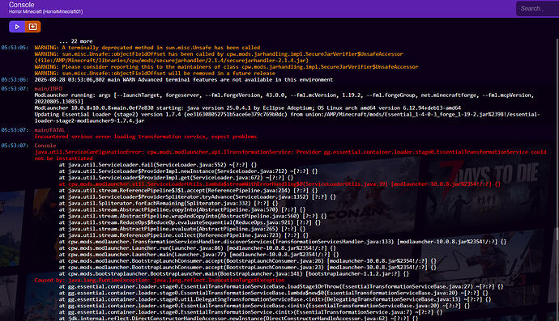Viewport: 559px width, 321px height.
Task: Click the "... 22 more" line
Action: pos(76,41)
